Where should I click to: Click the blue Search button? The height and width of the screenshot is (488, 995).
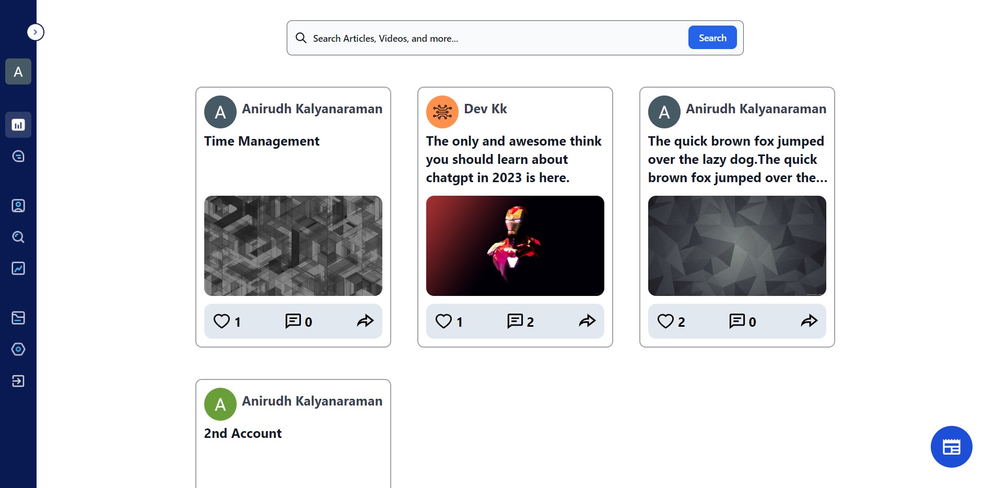click(x=712, y=38)
